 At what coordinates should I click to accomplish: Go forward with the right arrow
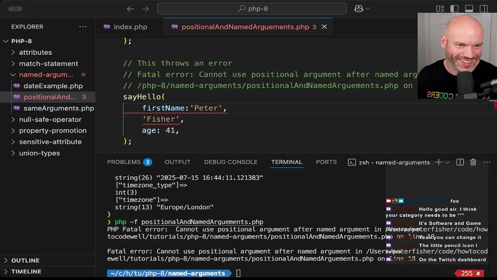145,9
